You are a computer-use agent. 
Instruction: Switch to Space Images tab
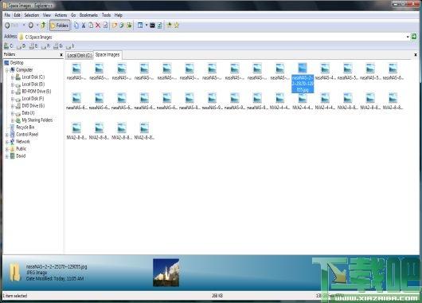(x=107, y=55)
